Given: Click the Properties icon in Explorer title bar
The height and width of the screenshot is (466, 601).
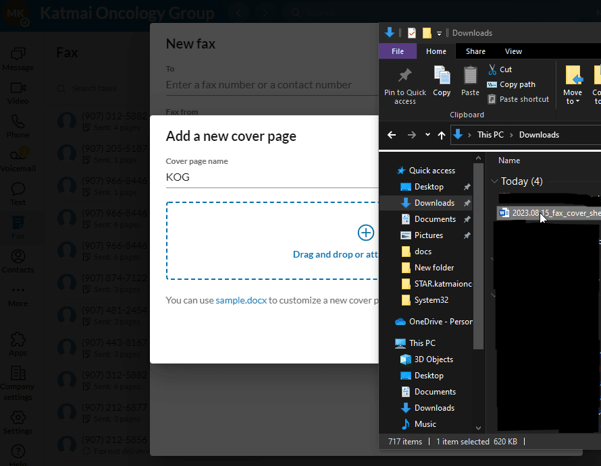Looking at the screenshot, I should coord(412,33).
